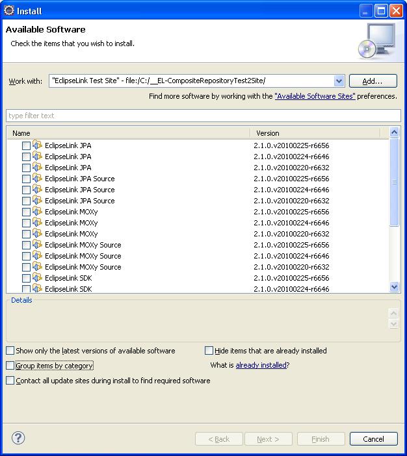The width and height of the screenshot is (407, 456).
Task: Enable Group items by category checkbox
Action: click(x=10, y=365)
